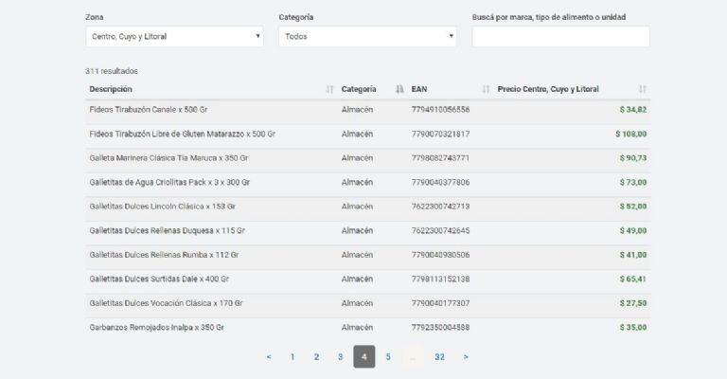Navigate to page 2
This screenshot has height=379, width=727.
[x=316, y=357]
